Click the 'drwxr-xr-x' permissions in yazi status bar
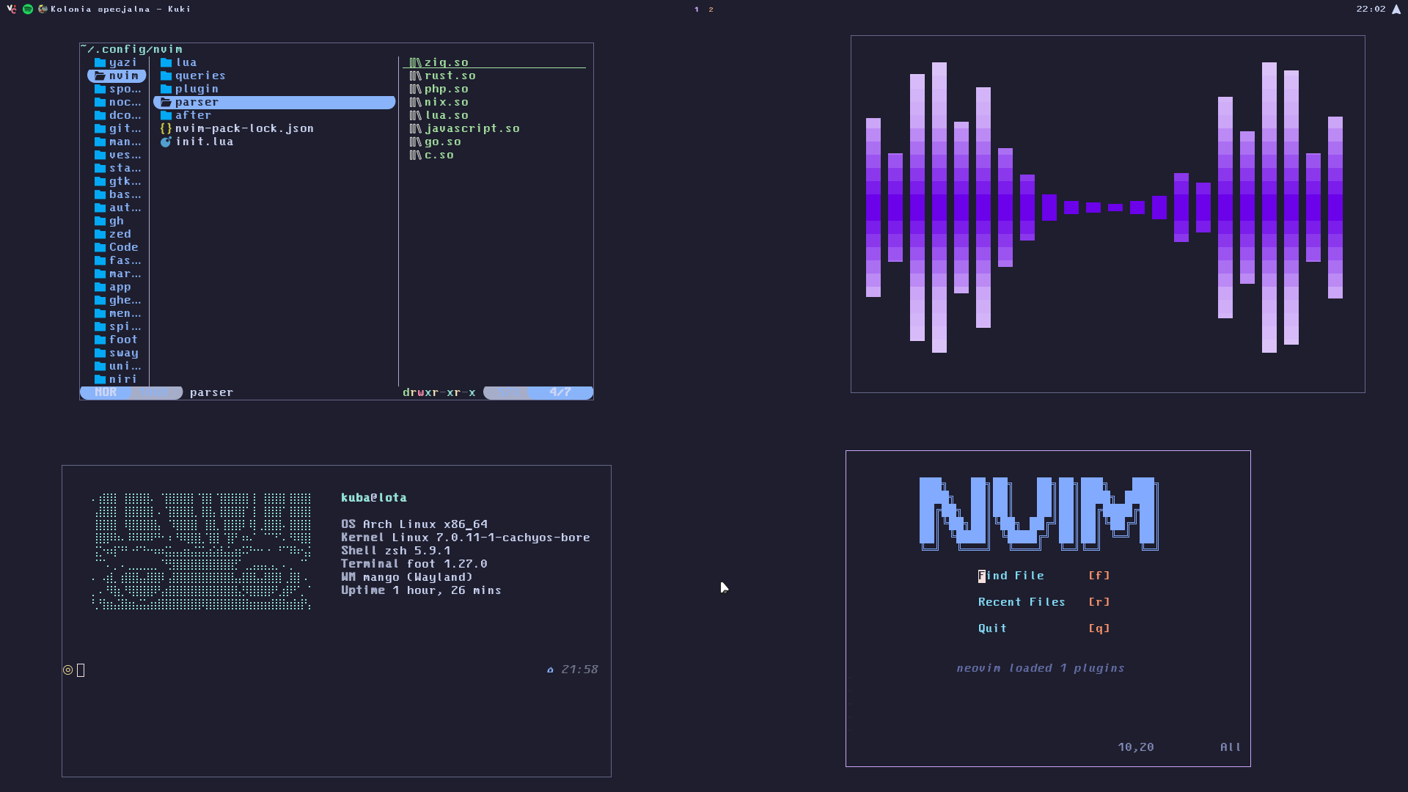The image size is (1408, 792). pyautogui.click(x=439, y=392)
